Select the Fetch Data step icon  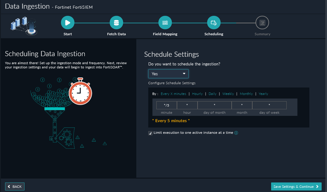[x=116, y=22]
